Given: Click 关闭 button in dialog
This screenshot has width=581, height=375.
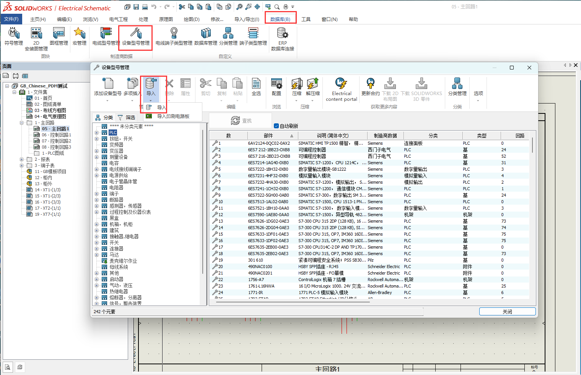Looking at the screenshot, I should [x=507, y=312].
